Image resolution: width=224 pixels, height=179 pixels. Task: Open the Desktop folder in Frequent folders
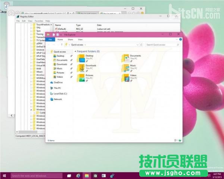pos(85,58)
